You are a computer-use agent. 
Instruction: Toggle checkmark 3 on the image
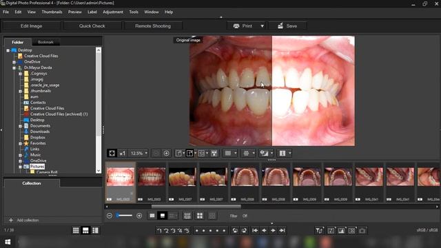(x=173, y=231)
